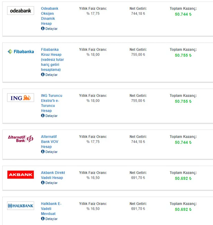Expand Detaylar for ING account
This screenshot has width=213, height=225.
51,116
